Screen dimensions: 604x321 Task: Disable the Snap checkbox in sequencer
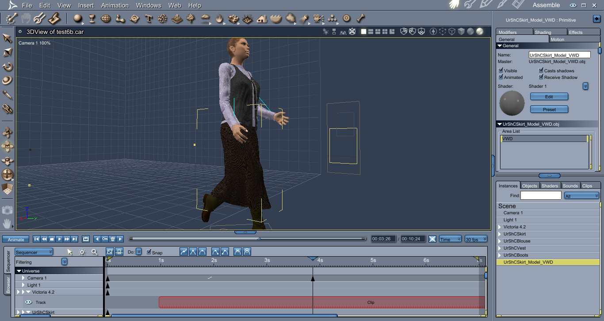(x=149, y=252)
